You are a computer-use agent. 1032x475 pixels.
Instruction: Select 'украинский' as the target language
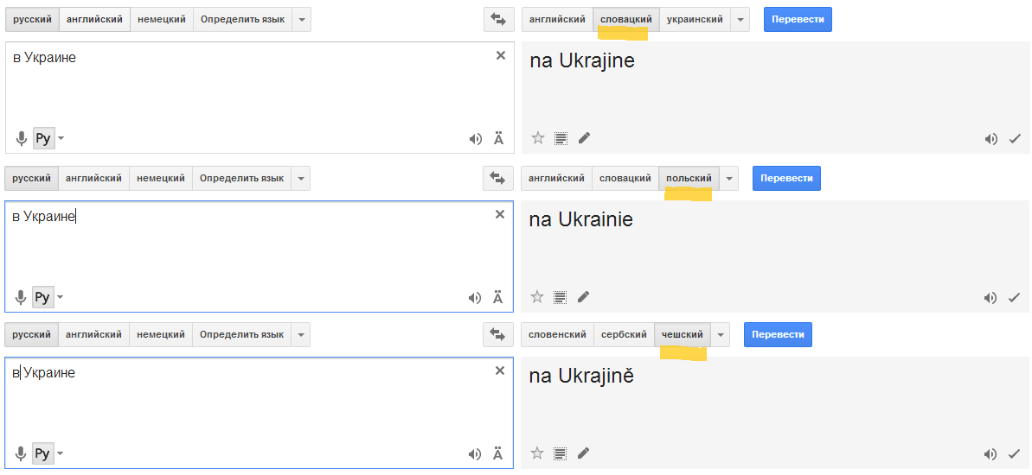[x=695, y=19]
